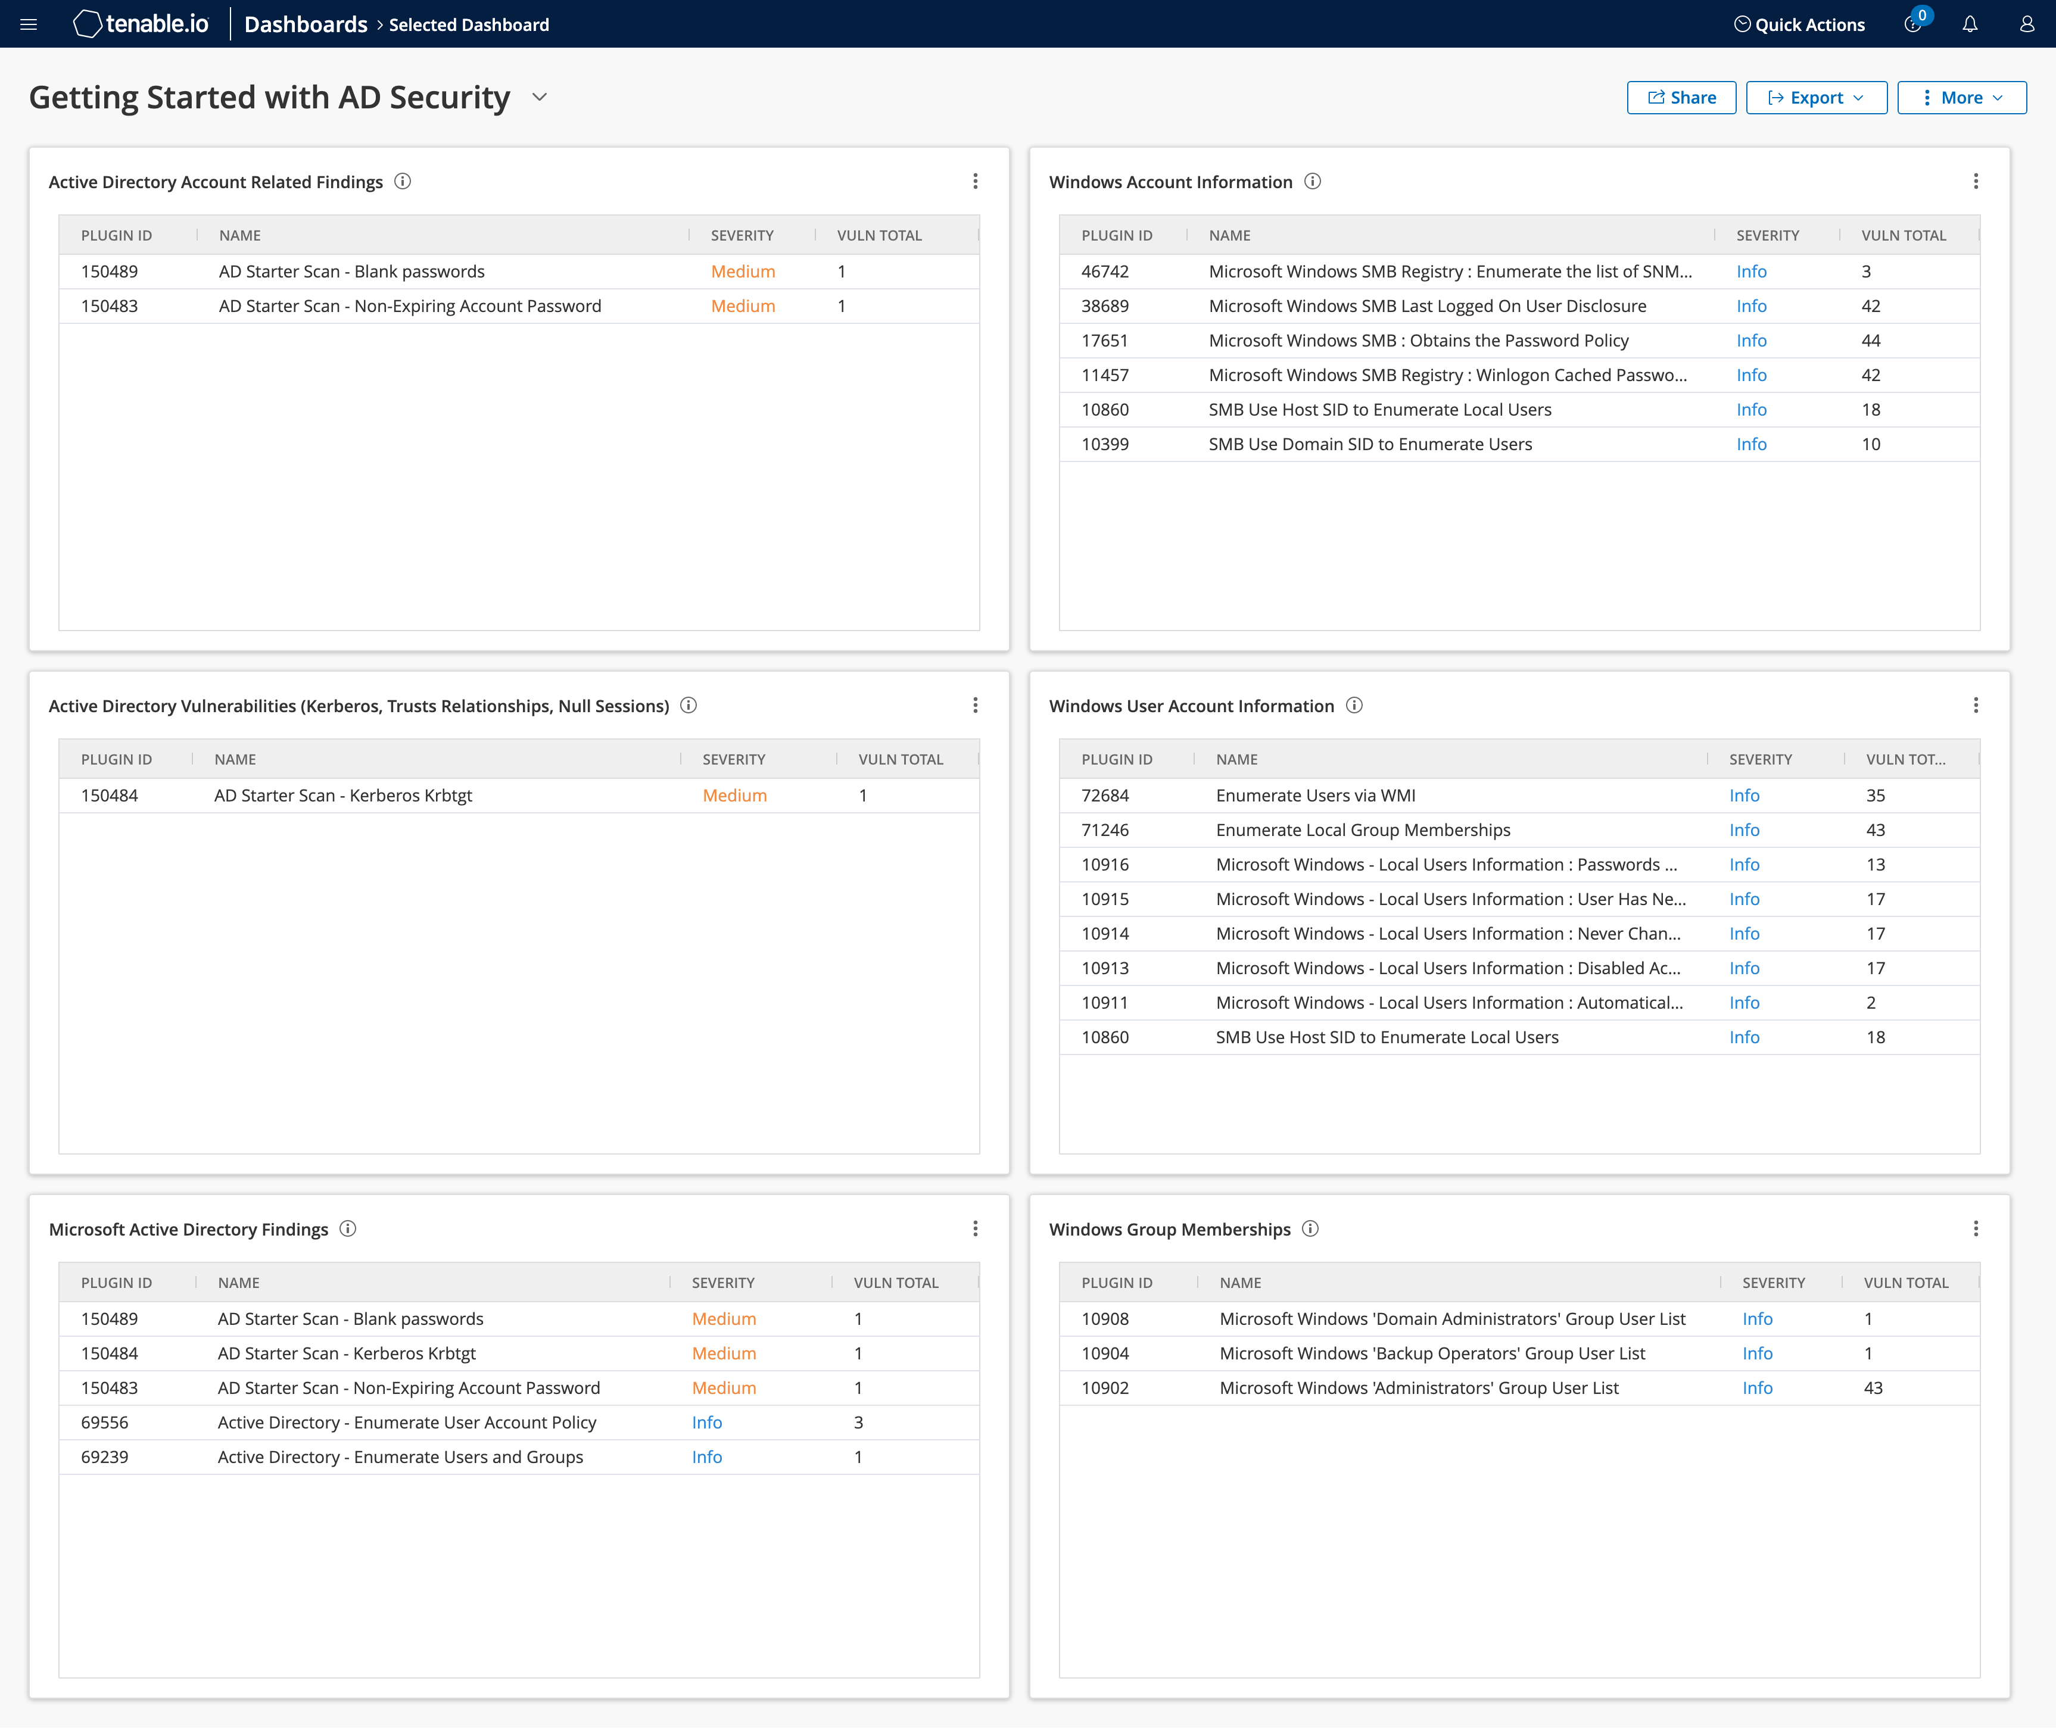The width and height of the screenshot is (2056, 1728).
Task: Open the user profile icon
Action: pos(2027,24)
